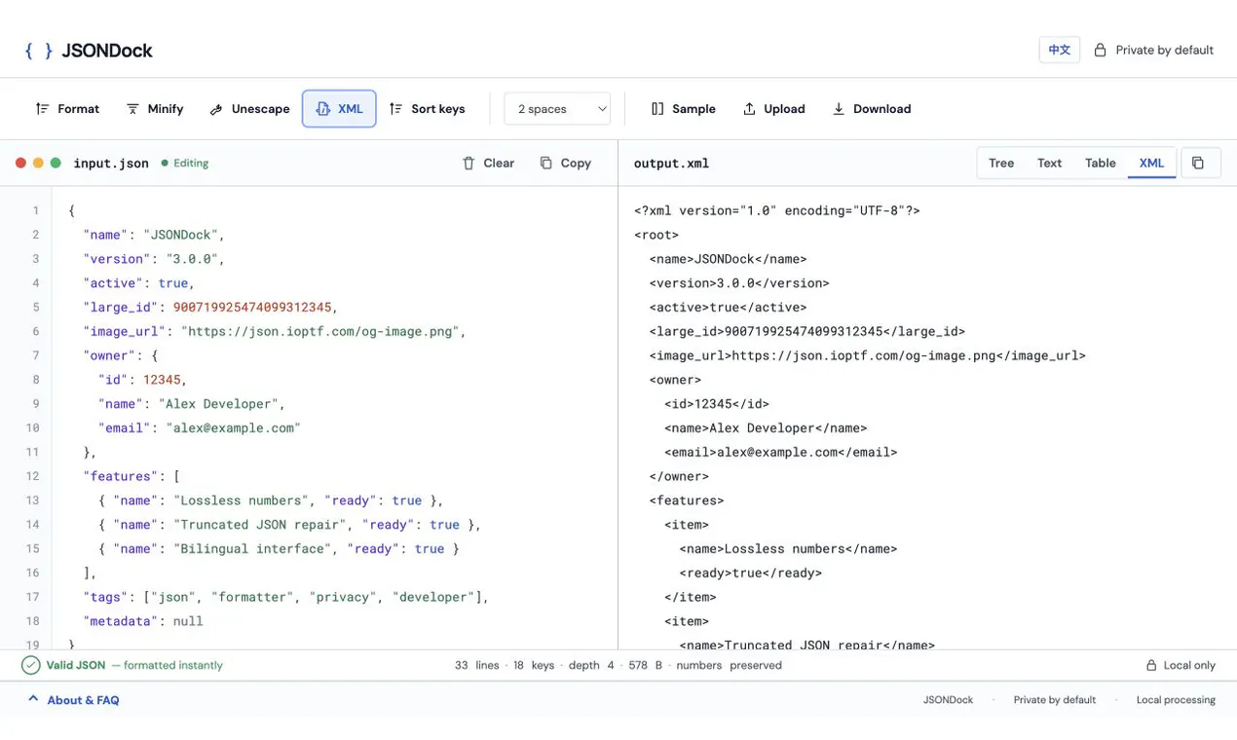
Task: Select the XML output tab
Action: 1151,164
